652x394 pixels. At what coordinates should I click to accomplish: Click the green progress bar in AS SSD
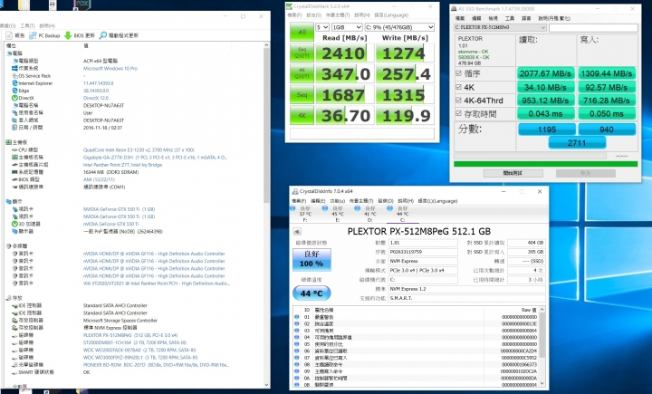tap(545, 164)
